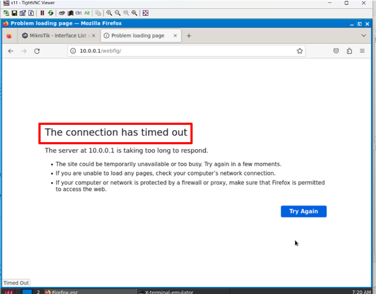Click TightVNC zoom in magnifier icon

tap(109, 12)
